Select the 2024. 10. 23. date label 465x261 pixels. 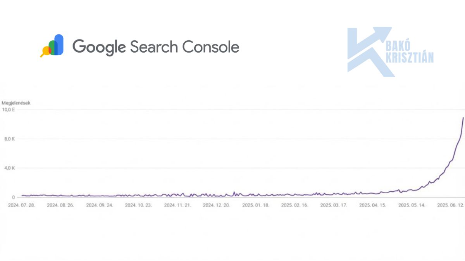(x=138, y=205)
